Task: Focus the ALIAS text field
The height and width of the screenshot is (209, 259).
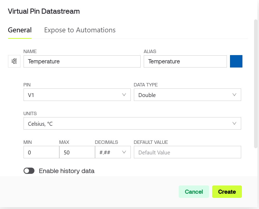Action: 185,62
